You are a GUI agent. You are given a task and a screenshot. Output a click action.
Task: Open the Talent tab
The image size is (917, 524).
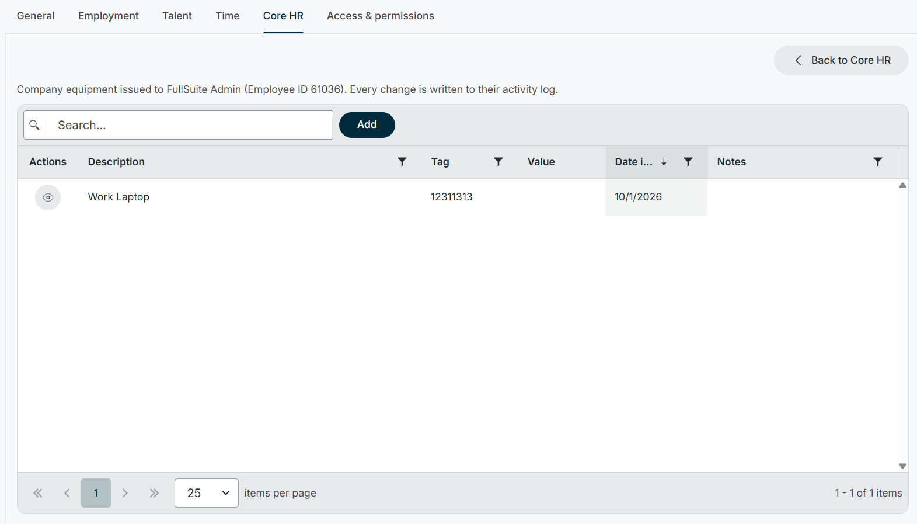click(x=177, y=16)
